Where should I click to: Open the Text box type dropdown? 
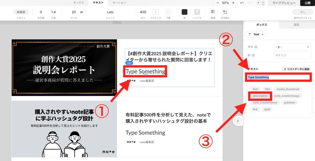tap(256, 34)
